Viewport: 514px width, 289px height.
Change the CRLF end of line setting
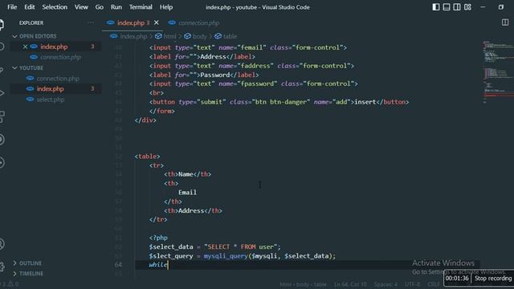tap(434, 284)
